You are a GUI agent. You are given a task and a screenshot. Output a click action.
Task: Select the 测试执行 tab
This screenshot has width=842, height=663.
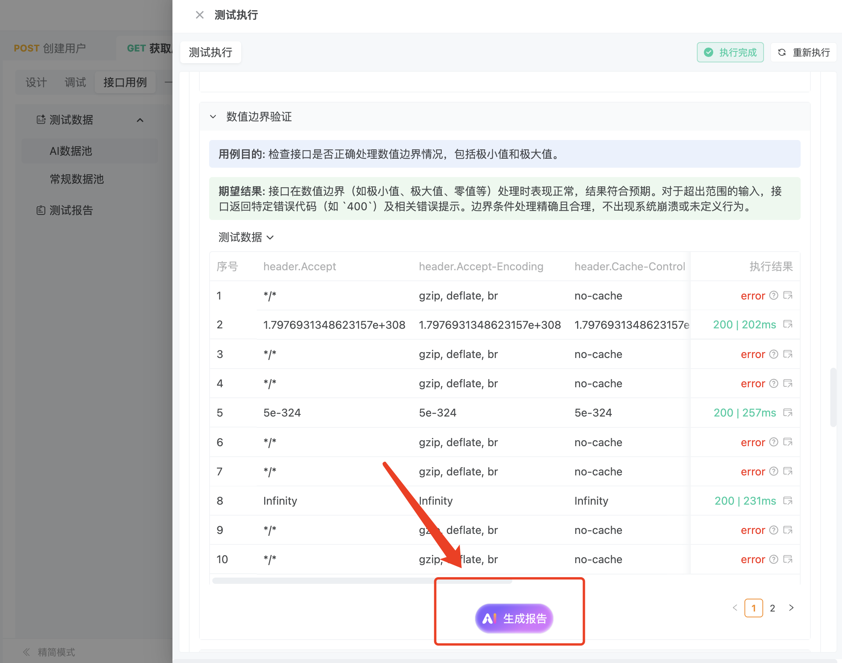[x=211, y=52]
